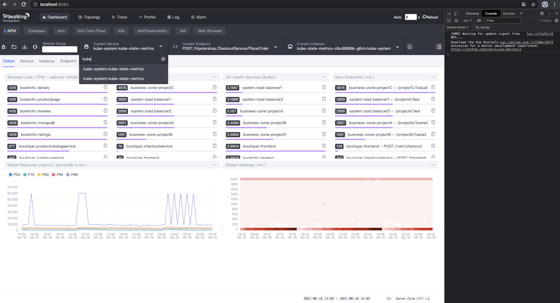The width and height of the screenshot is (560, 303).
Task: Click the refresh dashboard icon in toolbar
Action: pyautogui.click(x=35, y=47)
